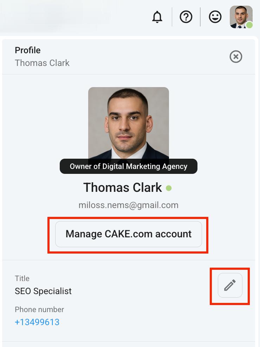Close the Profile panel
The image size is (260, 347).
[x=236, y=56]
